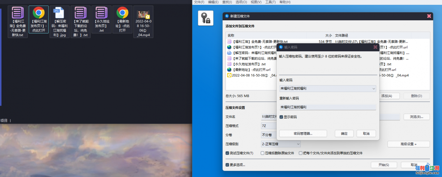Select the 【来了就能下载的论坛】 text file icon
This screenshot has width=442, height=177.
[x=80, y=13]
